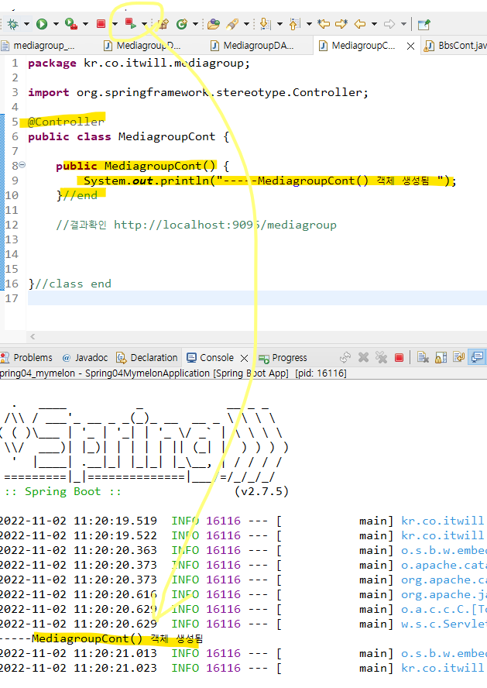
Task: Open the Forward navigation history dropdown
Action: coord(403,24)
